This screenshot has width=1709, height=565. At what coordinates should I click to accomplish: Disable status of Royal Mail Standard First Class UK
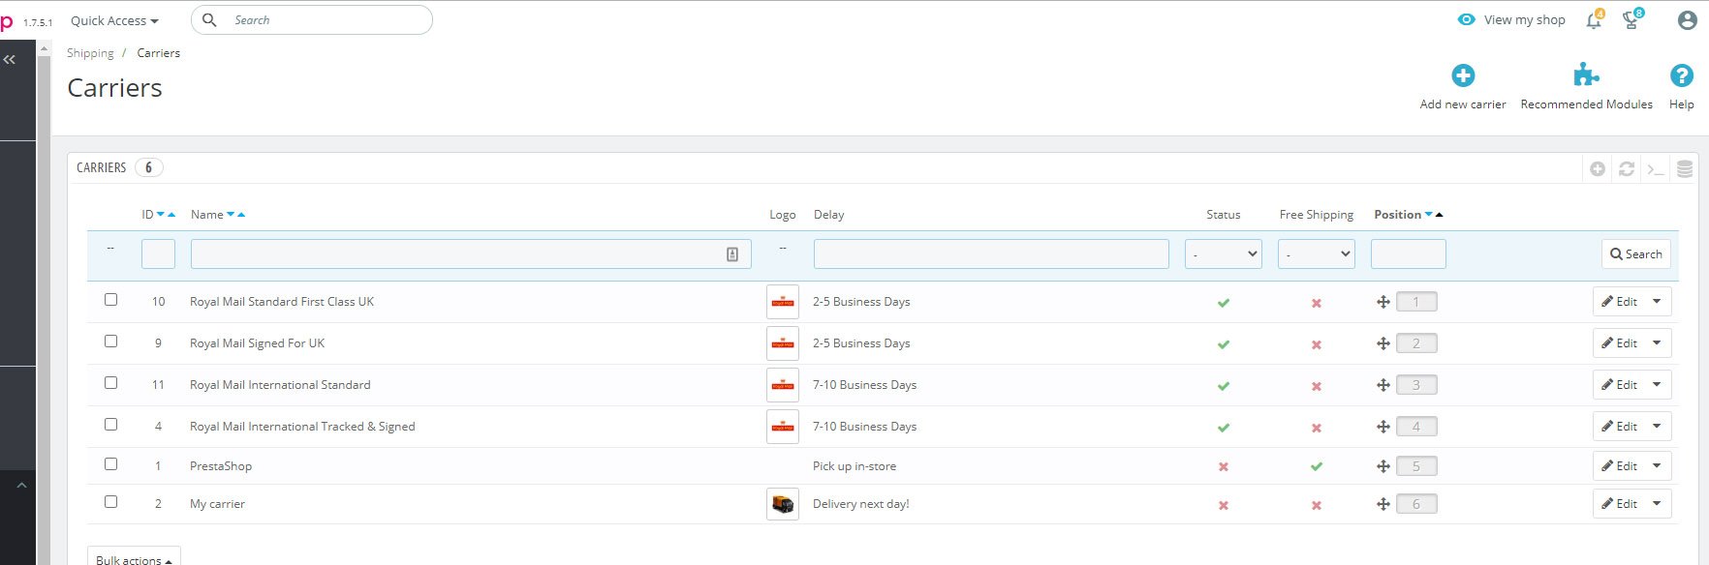click(1224, 303)
